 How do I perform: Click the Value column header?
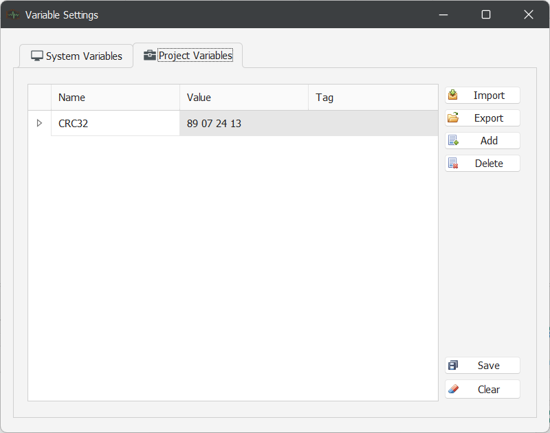pos(243,98)
